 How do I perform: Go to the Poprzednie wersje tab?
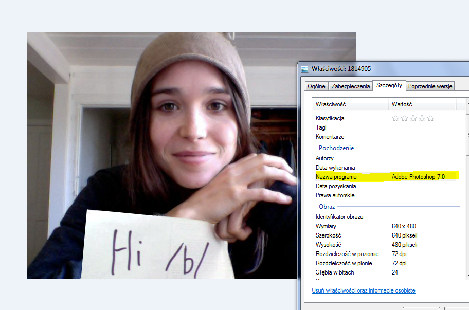click(430, 86)
